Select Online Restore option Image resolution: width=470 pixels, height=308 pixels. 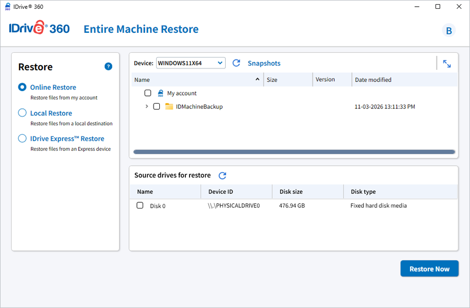22,87
